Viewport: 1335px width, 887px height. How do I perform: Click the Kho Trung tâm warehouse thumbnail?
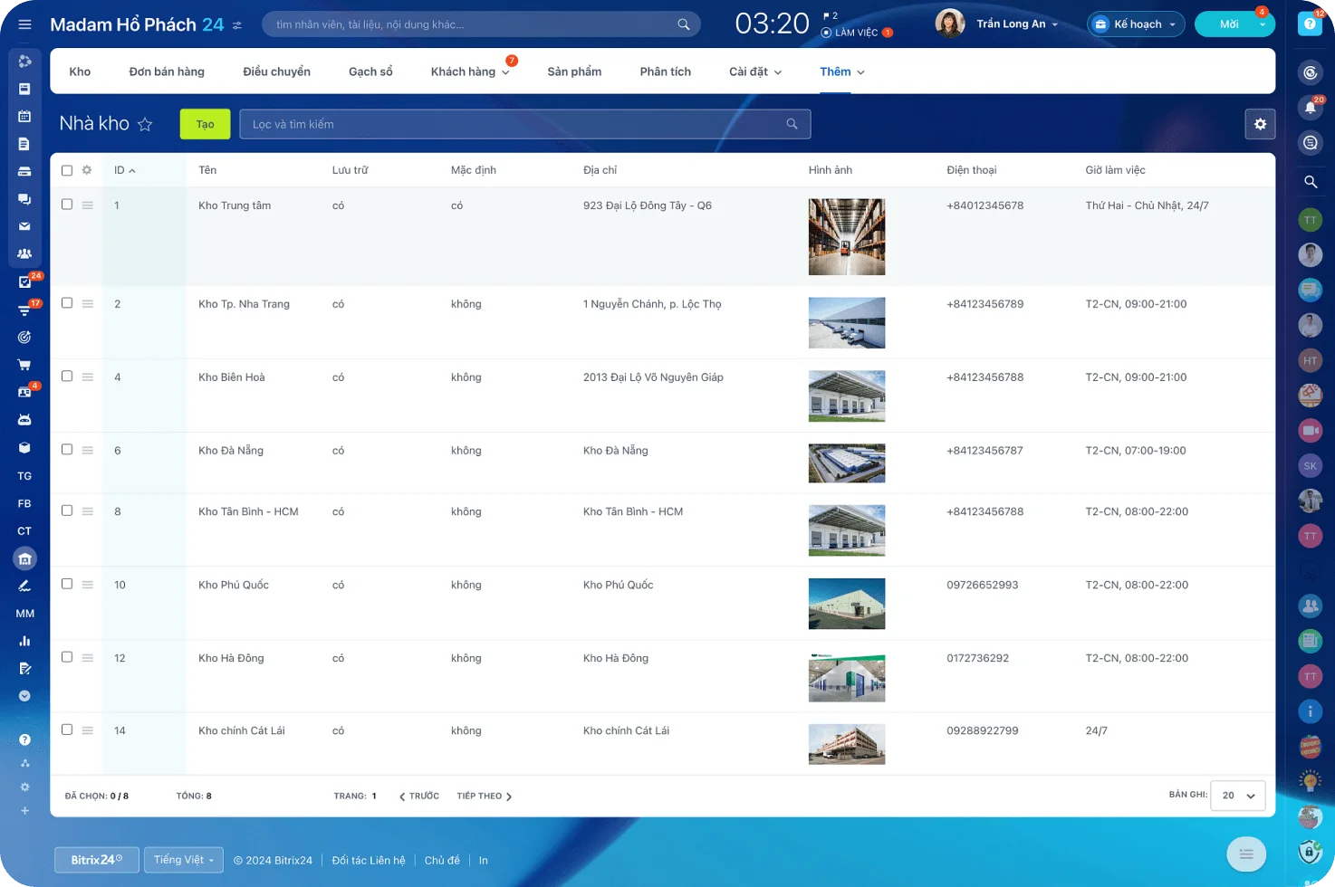coord(846,237)
